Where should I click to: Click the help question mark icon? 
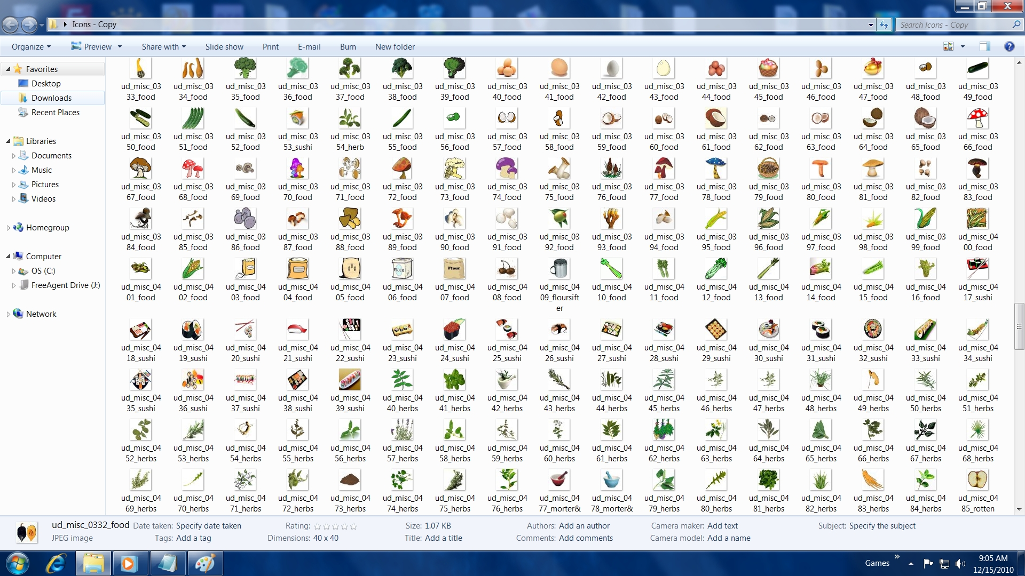1009,47
